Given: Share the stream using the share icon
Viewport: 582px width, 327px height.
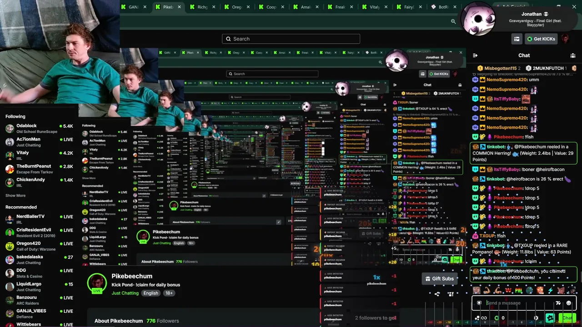Looking at the screenshot, I should tap(437, 294).
